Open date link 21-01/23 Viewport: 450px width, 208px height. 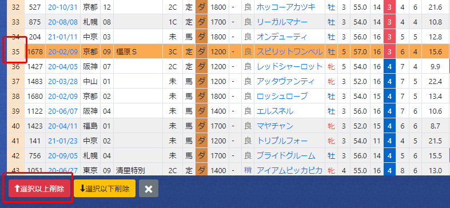[x=63, y=141]
